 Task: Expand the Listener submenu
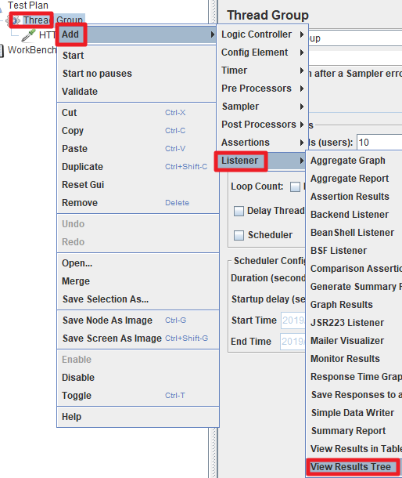(261, 161)
